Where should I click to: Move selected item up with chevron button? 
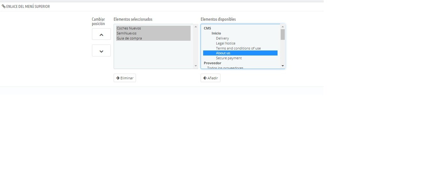click(101, 34)
